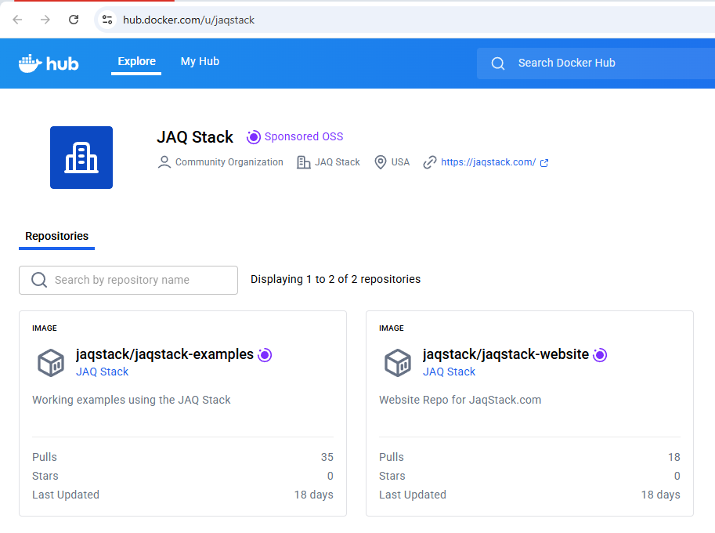The height and width of the screenshot is (533, 715).
Task: Click the browser reload icon
Action: pos(74,20)
